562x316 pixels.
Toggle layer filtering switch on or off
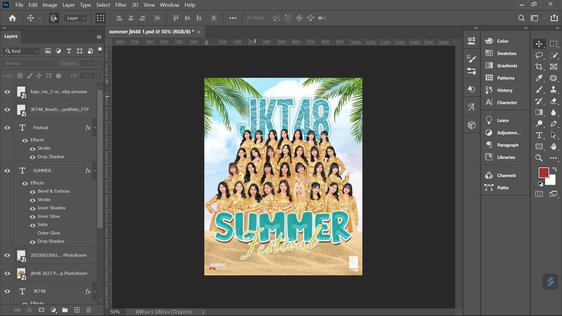point(100,50)
